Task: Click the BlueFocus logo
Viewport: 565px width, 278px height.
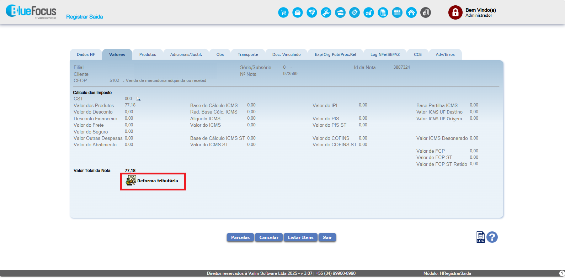Action: click(31, 12)
